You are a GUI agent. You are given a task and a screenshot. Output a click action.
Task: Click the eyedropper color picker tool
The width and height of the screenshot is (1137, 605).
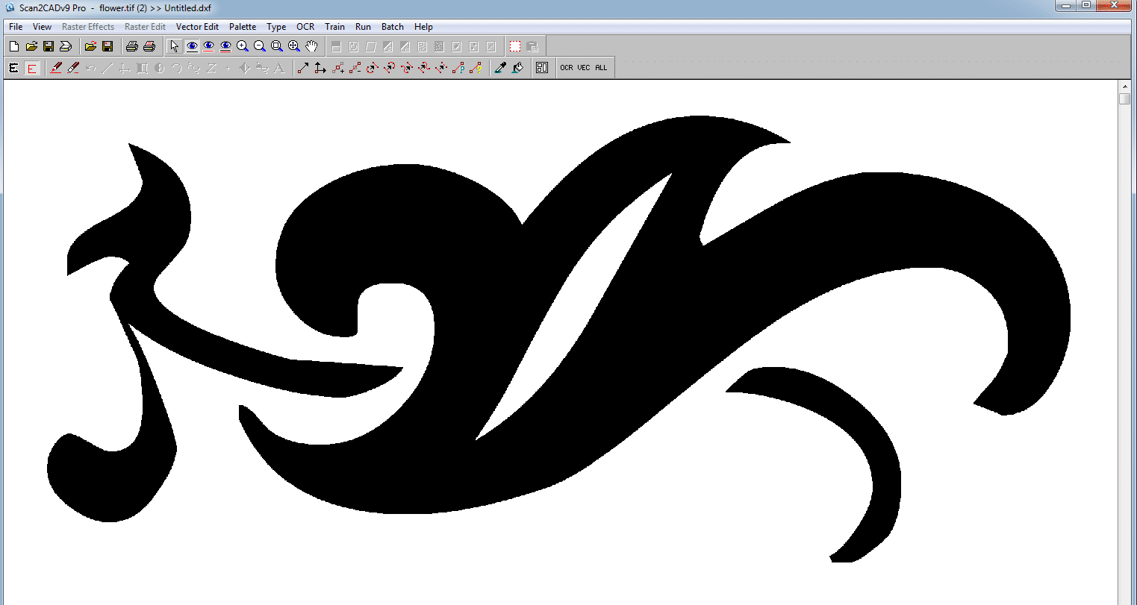pyautogui.click(x=500, y=67)
